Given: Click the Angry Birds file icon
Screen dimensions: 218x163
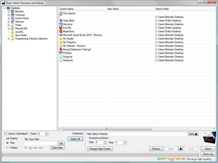Looking at the screenshot, I should 61,21.
